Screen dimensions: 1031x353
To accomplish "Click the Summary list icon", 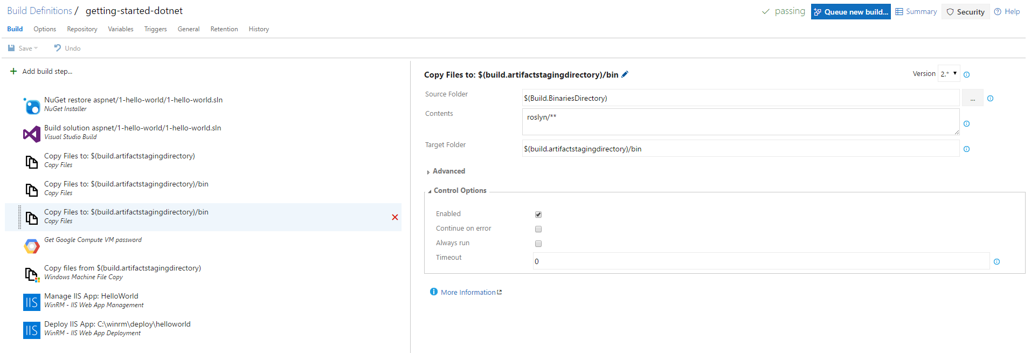I will coord(899,11).
